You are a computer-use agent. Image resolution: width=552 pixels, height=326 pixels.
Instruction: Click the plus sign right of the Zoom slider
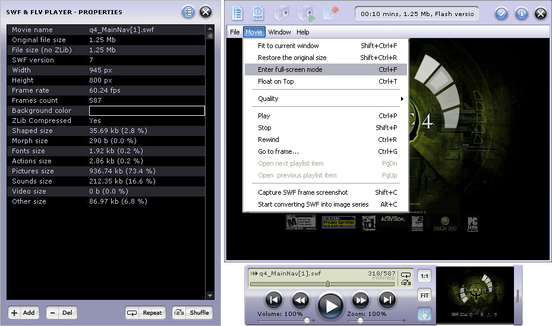tap(403, 321)
